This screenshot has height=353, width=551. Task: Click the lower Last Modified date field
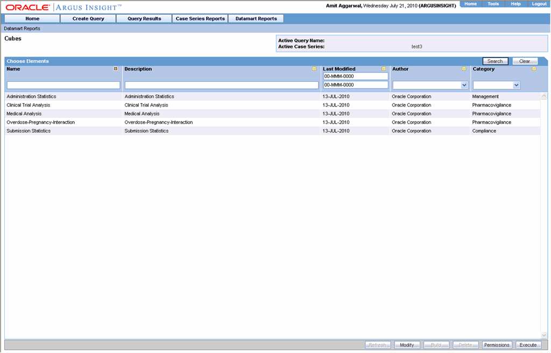(356, 84)
